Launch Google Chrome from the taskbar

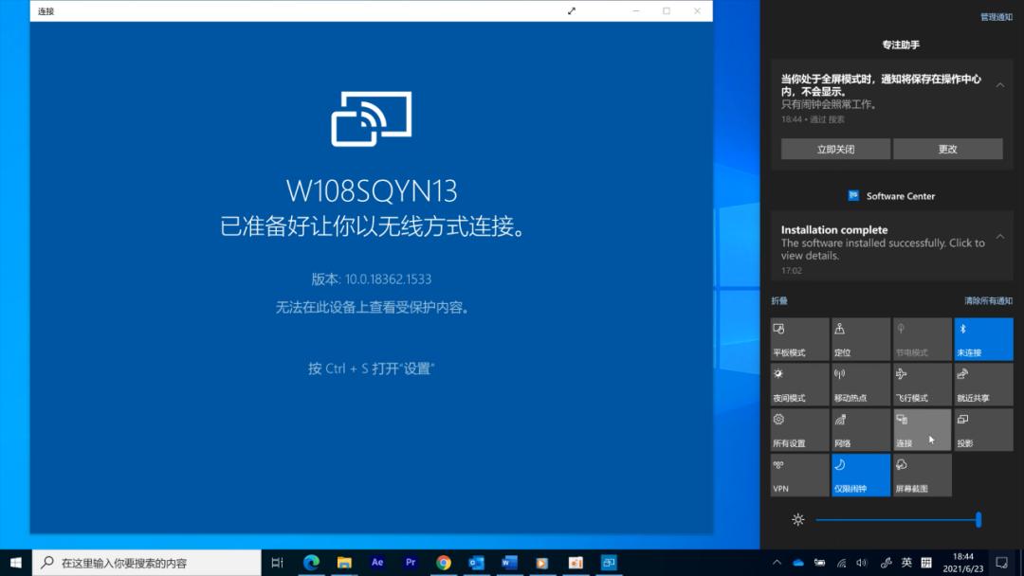click(x=444, y=563)
